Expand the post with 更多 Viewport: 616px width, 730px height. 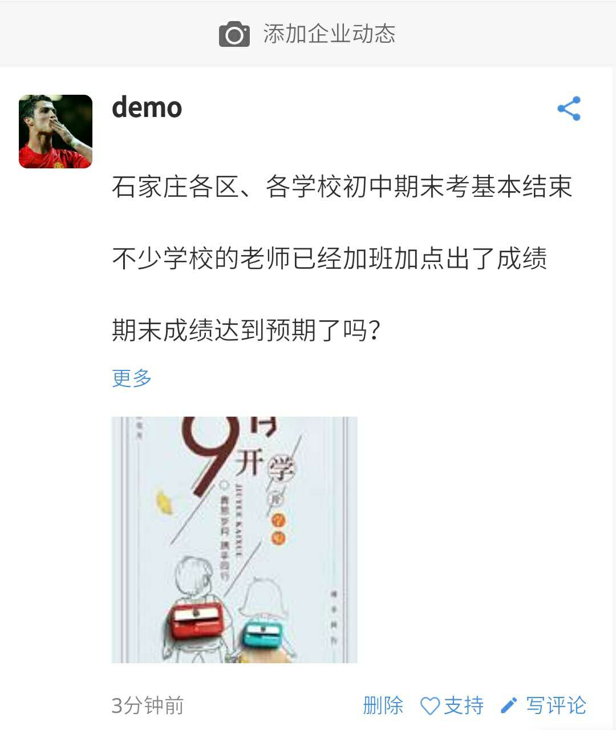132,378
